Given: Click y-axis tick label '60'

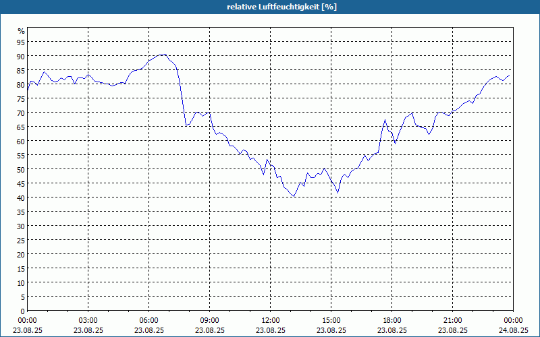Looking at the screenshot, I should click(x=21, y=142).
